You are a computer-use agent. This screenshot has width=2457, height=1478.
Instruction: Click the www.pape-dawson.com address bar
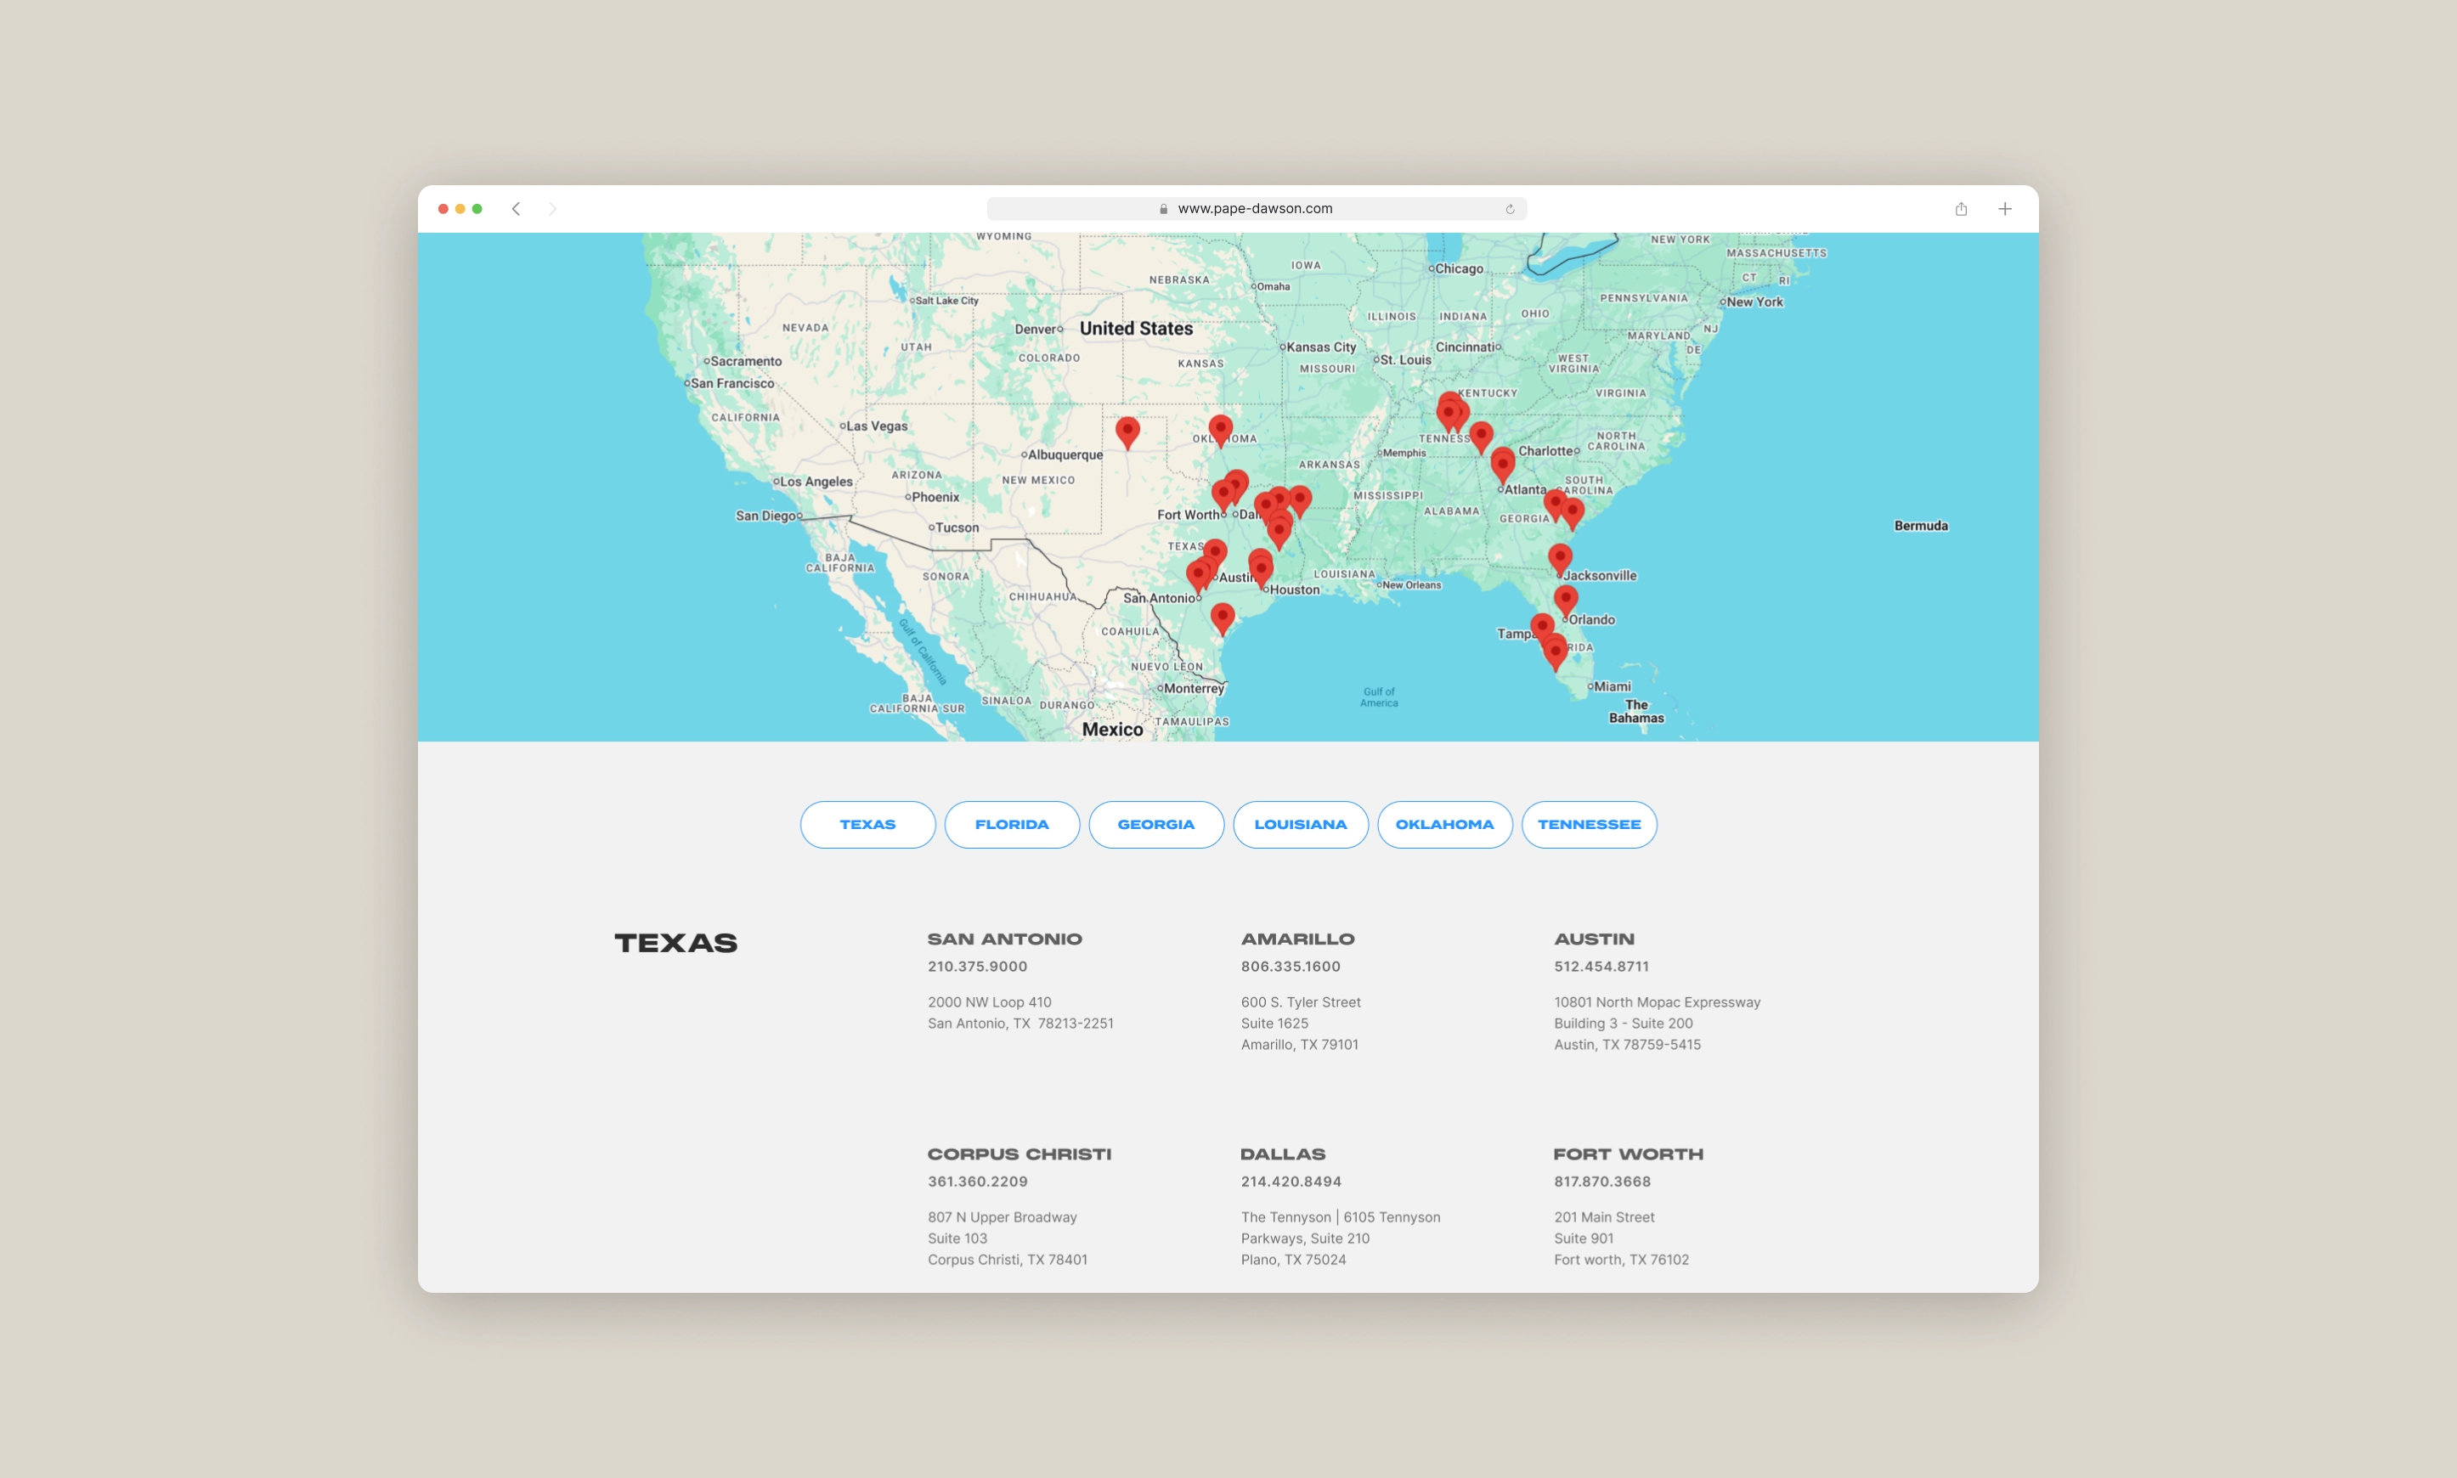[x=1256, y=209]
